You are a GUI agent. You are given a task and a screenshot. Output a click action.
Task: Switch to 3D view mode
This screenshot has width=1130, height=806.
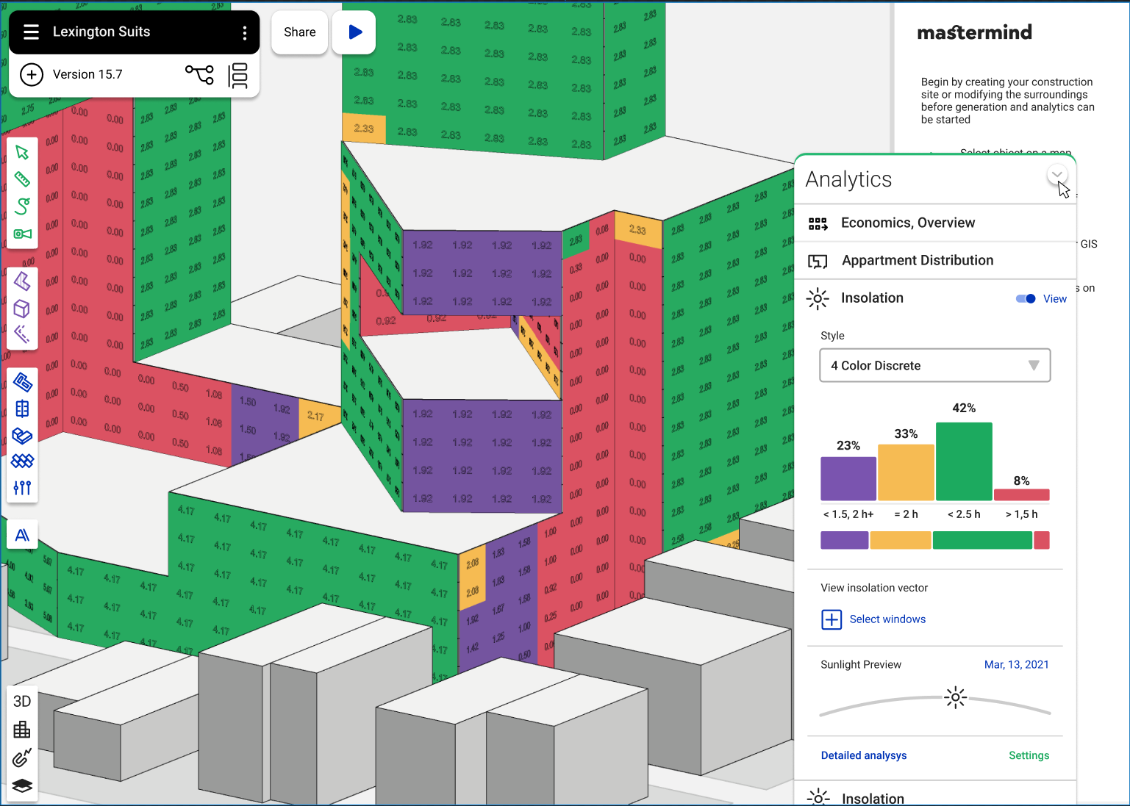click(22, 701)
